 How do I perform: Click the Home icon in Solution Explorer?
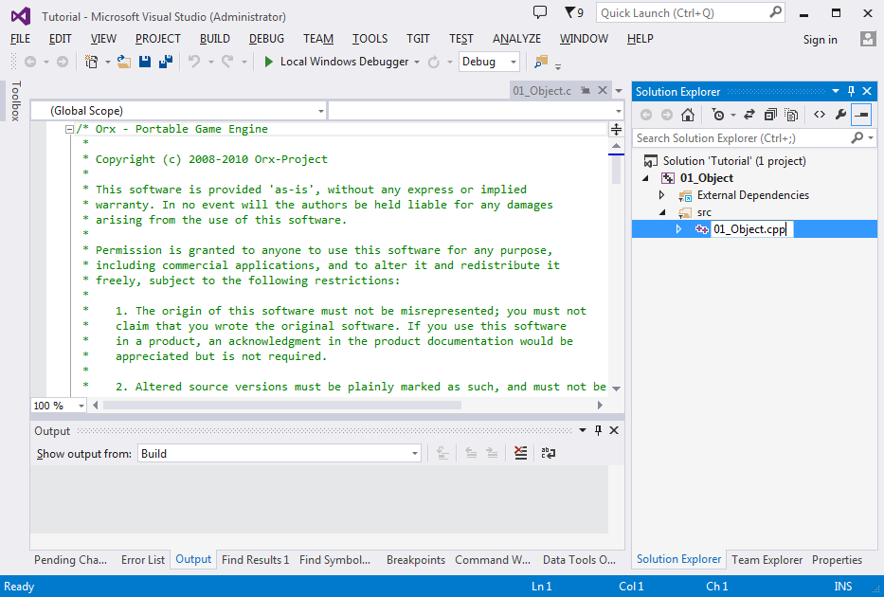(x=688, y=115)
